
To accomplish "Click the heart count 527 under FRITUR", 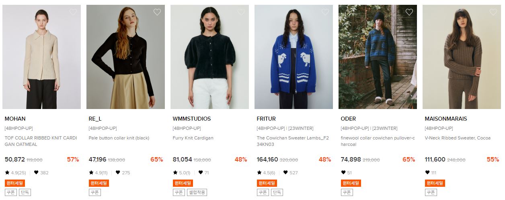I will (x=289, y=173).
